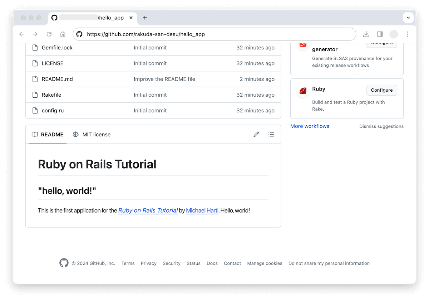Click the "hello, world!" subheading
Screen dimensions: 429x300
[x=67, y=191]
